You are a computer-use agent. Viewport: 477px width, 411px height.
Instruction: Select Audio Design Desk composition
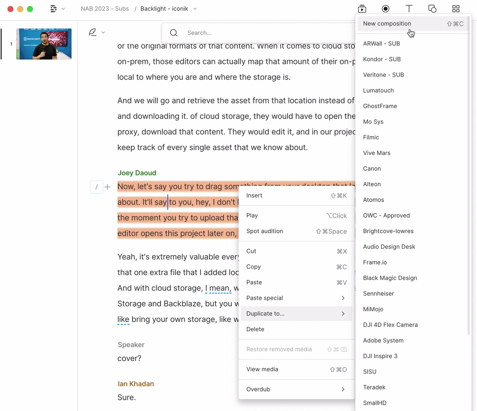pyautogui.click(x=413, y=247)
